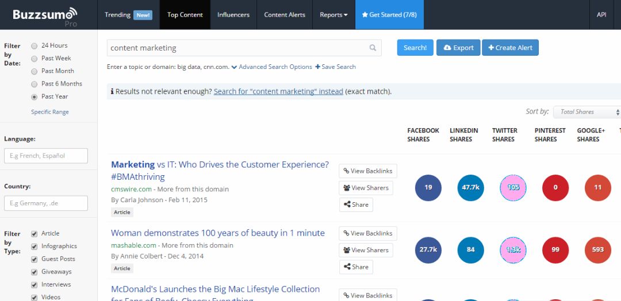Viewport: 621px width, 301px height.
Task: Share the mashable beauty article
Action: (x=356, y=267)
